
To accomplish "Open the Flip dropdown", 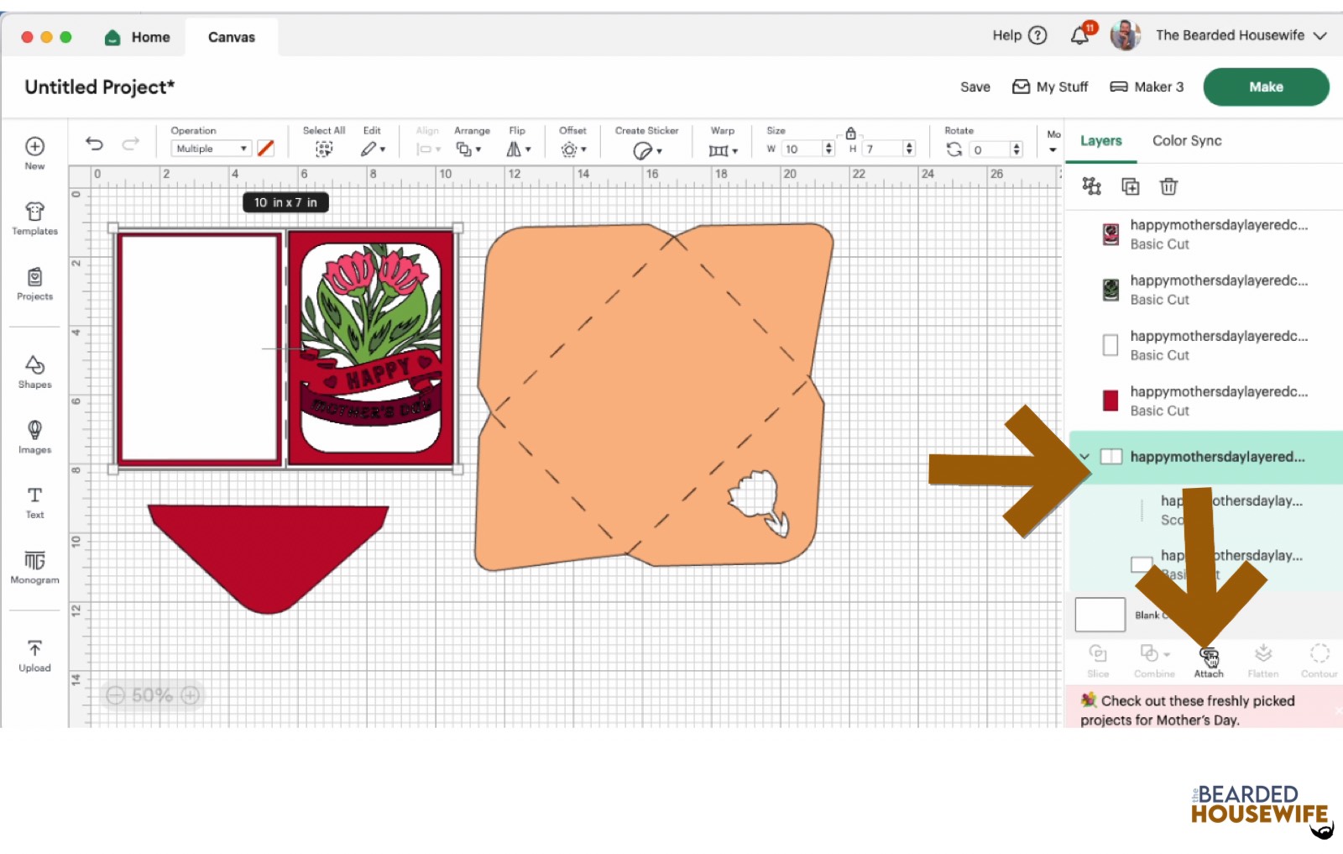I will pos(518,149).
